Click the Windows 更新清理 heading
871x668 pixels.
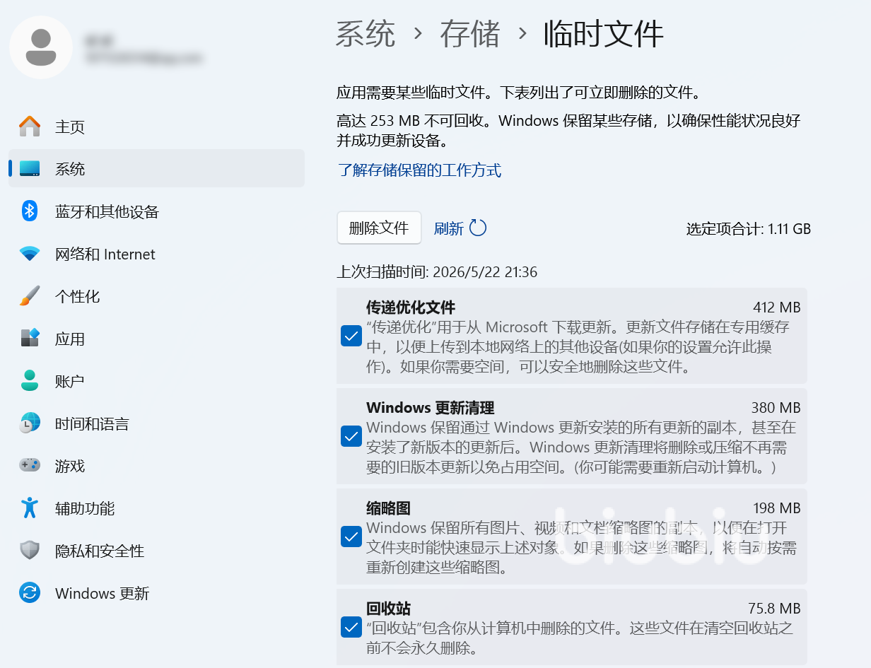tap(430, 408)
